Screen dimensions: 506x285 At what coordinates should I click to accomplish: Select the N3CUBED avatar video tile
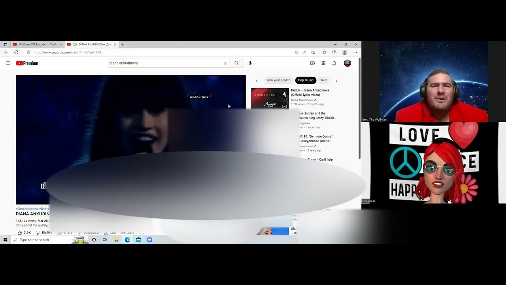click(434, 163)
